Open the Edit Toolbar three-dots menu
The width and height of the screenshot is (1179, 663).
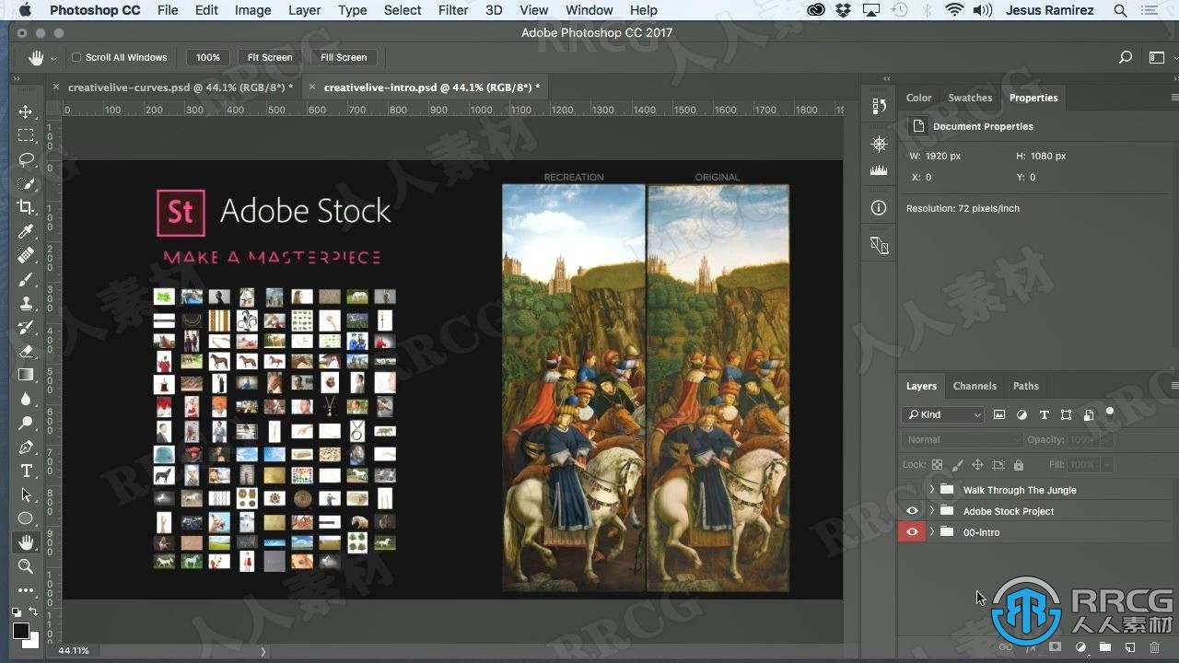point(26,590)
